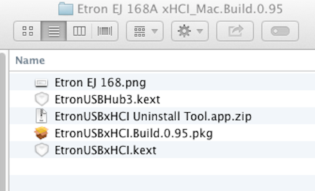Switch to icon view

click(x=28, y=31)
